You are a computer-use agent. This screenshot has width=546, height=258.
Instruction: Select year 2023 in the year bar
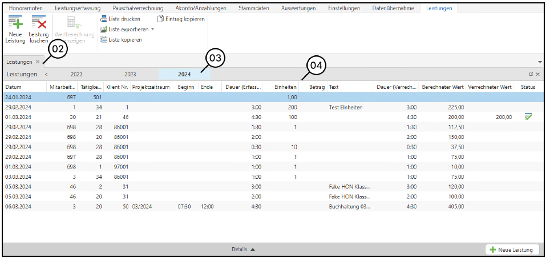pyautogui.click(x=130, y=74)
